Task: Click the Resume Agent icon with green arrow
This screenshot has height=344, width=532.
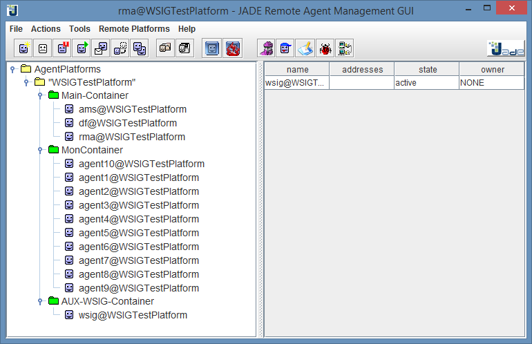Action: 82,48
